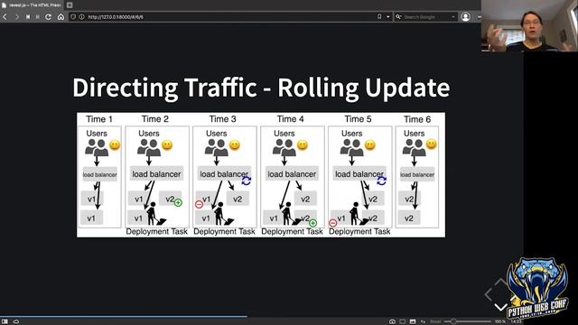Viewport: 578px width, 325px height.
Task: Click the Time 1 label
Action: pyautogui.click(x=99, y=119)
